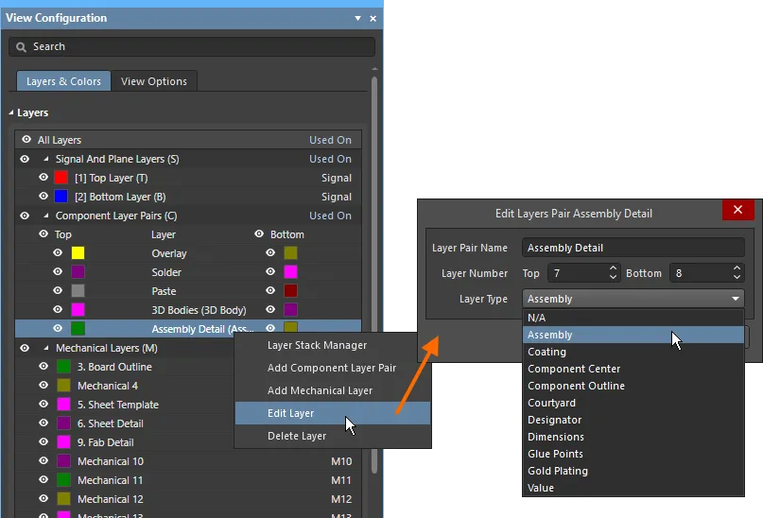763x518 pixels.
Task: Hide the Bottom Layer (B)
Action: click(x=43, y=196)
